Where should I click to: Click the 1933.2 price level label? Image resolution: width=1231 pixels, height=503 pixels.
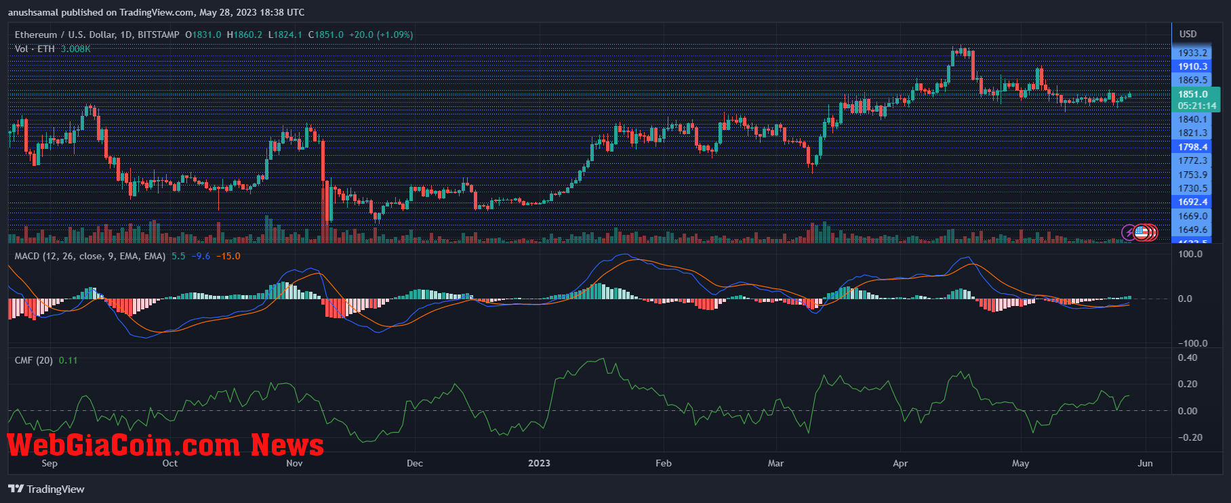pyautogui.click(x=1192, y=53)
